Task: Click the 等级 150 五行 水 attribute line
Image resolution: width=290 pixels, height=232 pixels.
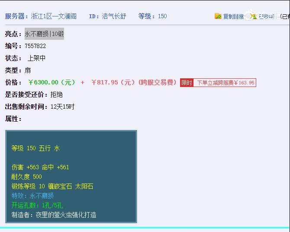Action: coord(35,148)
